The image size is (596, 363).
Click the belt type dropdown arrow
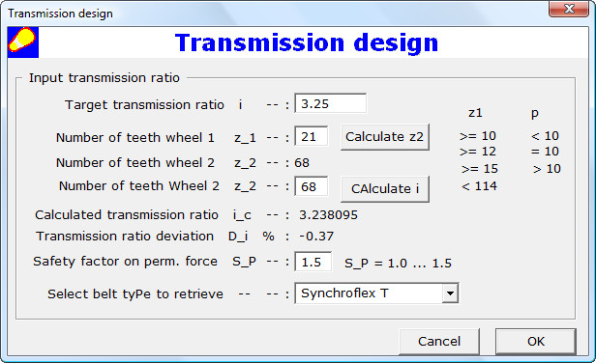click(x=450, y=293)
